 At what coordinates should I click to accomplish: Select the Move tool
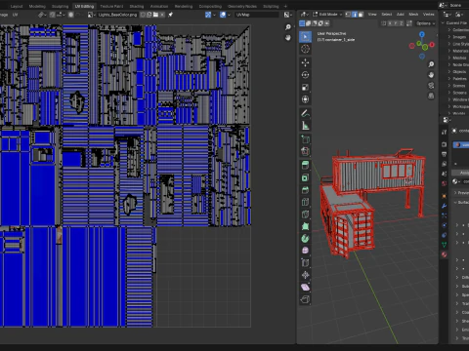[x=305, y=62]
